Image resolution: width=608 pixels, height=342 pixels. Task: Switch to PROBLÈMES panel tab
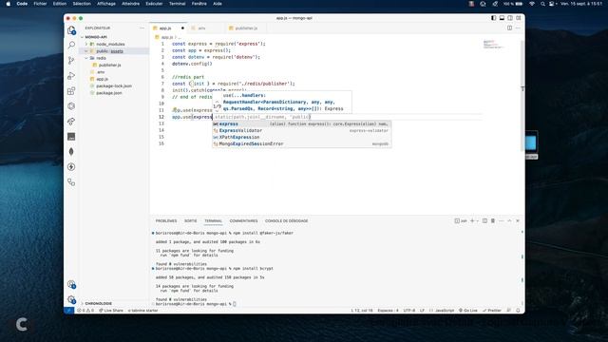click(x=166, y=220)
